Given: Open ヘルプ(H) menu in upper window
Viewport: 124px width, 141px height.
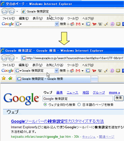Looking at the screenshot, I should pos(88,18).
